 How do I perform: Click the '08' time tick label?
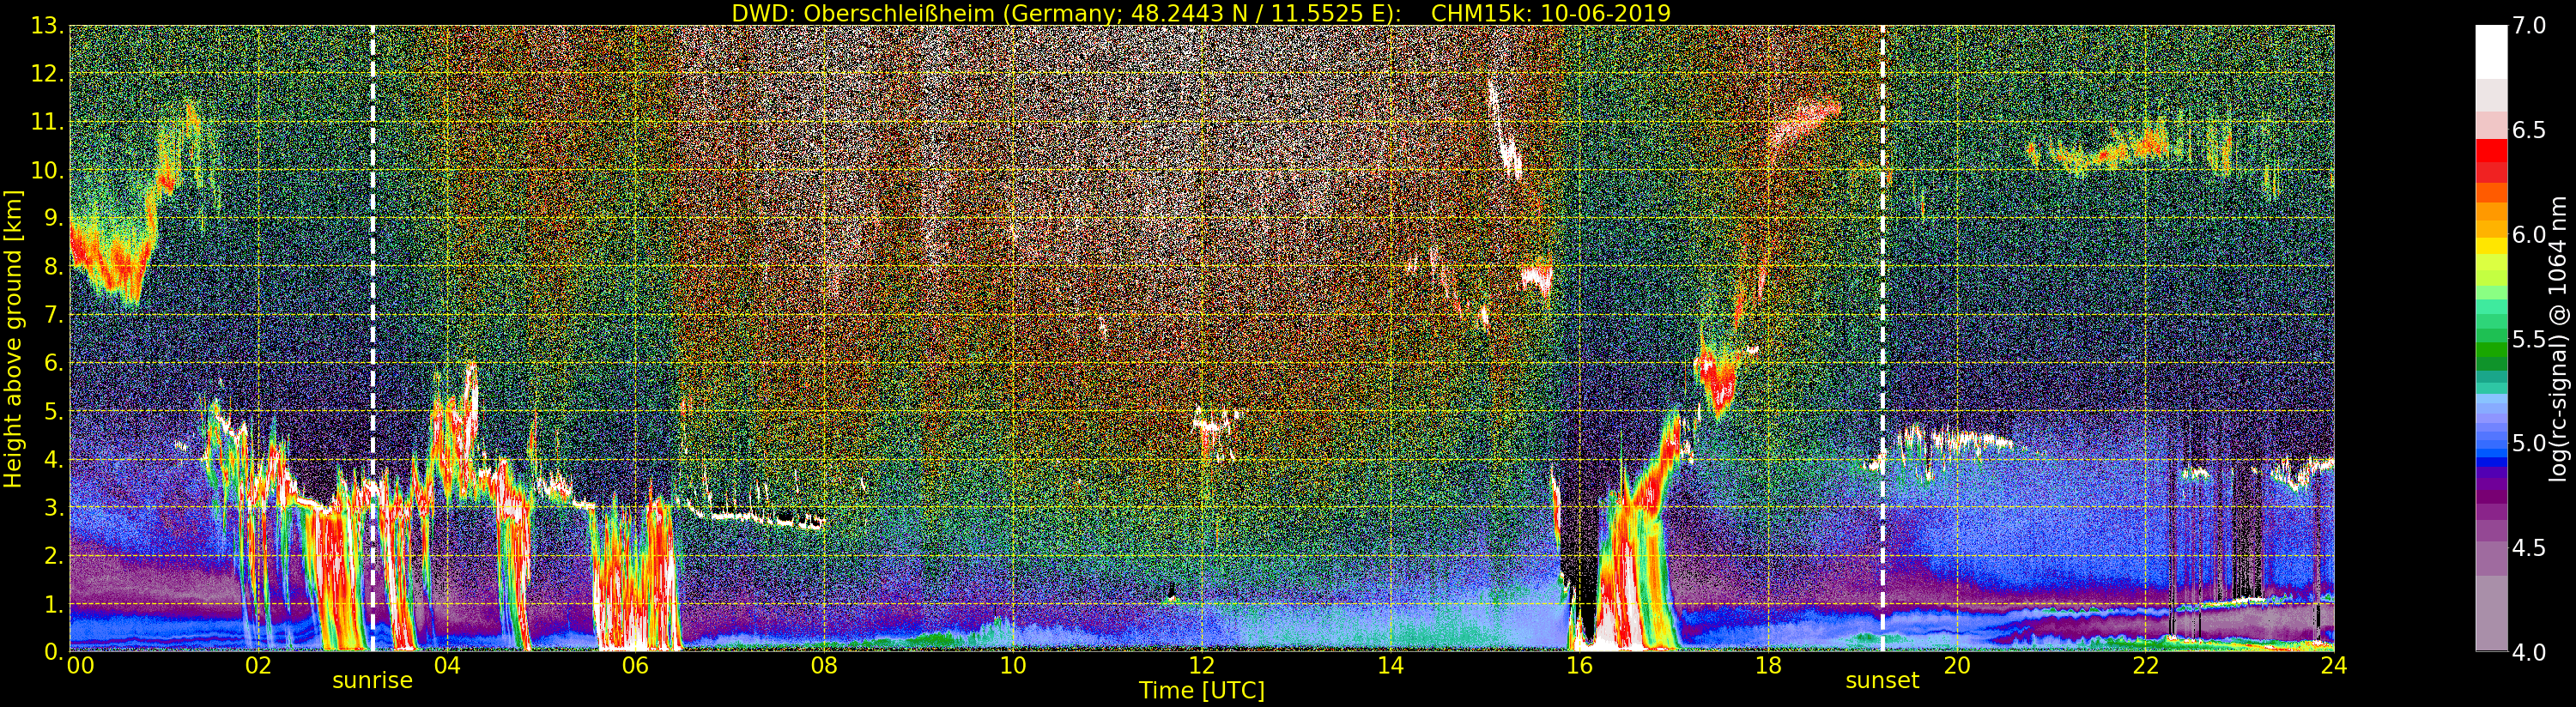(824, 666)
